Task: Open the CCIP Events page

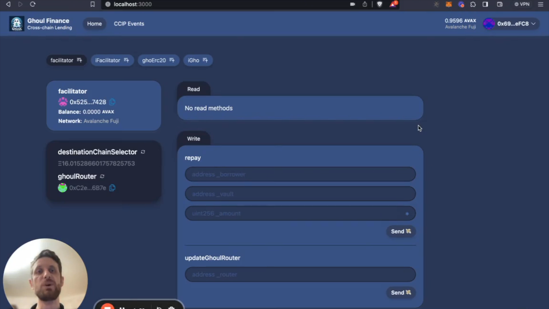Action: [x=129, y=24]
